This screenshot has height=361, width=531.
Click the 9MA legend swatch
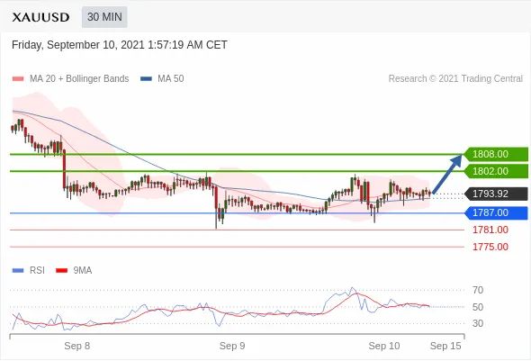(61, 271)
